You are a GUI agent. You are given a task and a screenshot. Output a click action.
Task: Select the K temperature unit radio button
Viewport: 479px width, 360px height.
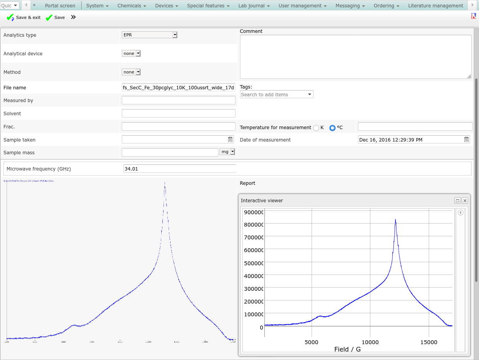316,128
